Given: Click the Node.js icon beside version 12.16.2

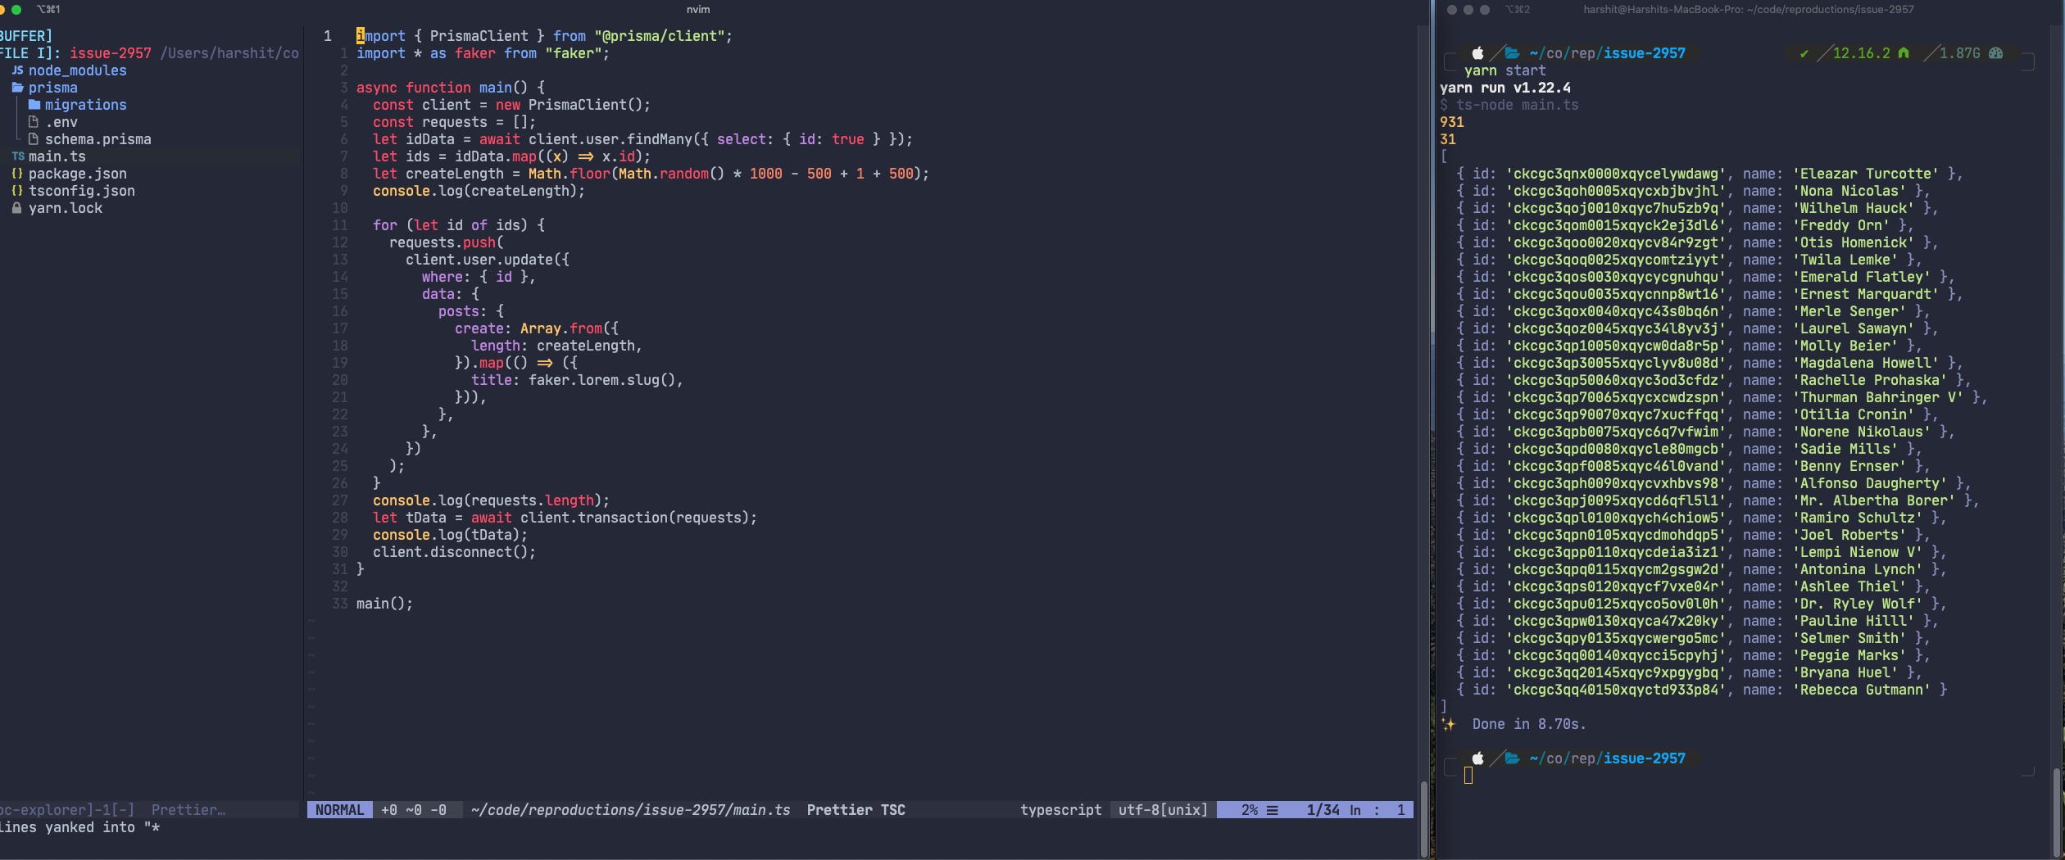Looking at the screenshot, I should (x=1904, y=52).
